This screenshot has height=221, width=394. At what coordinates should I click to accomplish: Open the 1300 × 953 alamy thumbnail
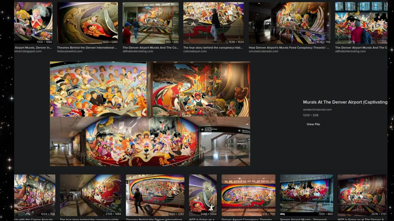tap(307, 195)
